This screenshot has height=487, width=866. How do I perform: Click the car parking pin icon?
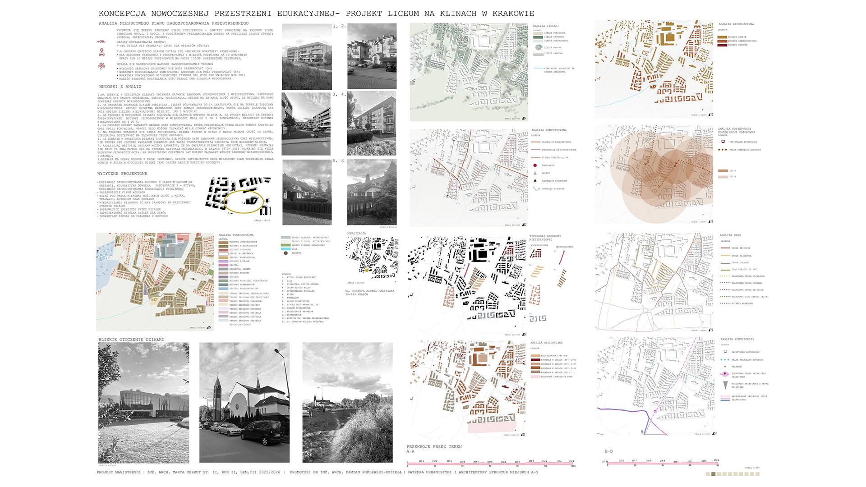[102, 52]
